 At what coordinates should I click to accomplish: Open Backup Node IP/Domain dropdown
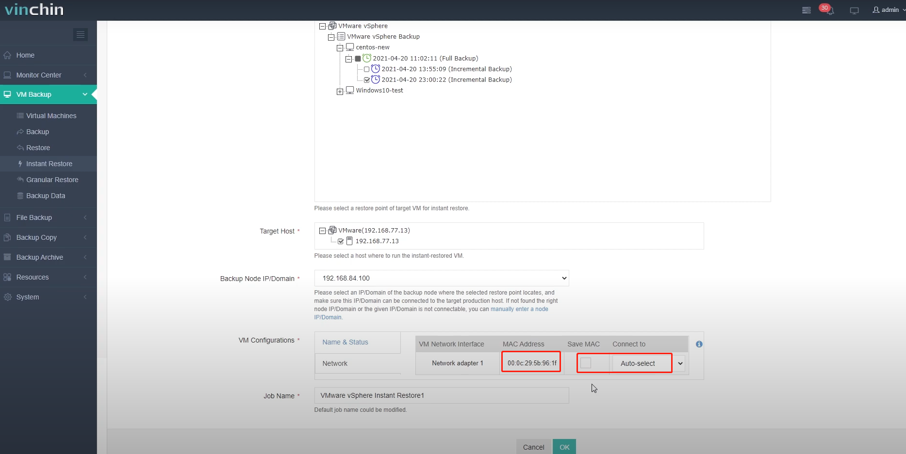[x=442, y=278]
